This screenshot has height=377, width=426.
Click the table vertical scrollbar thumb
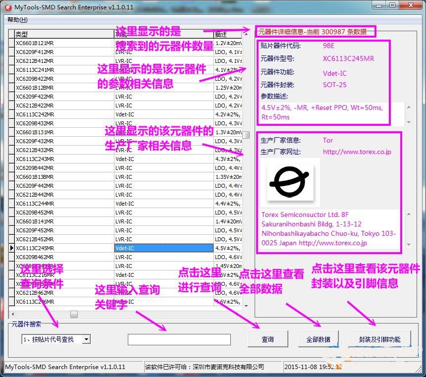pos(246,135)
